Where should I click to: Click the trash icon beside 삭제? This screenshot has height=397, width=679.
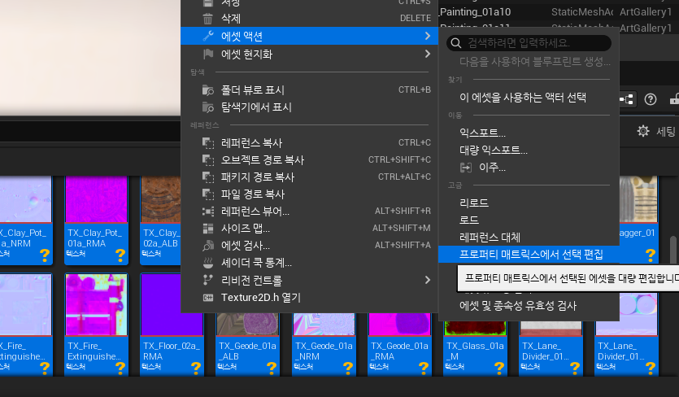pyautogui.click(x=208, y=19)
